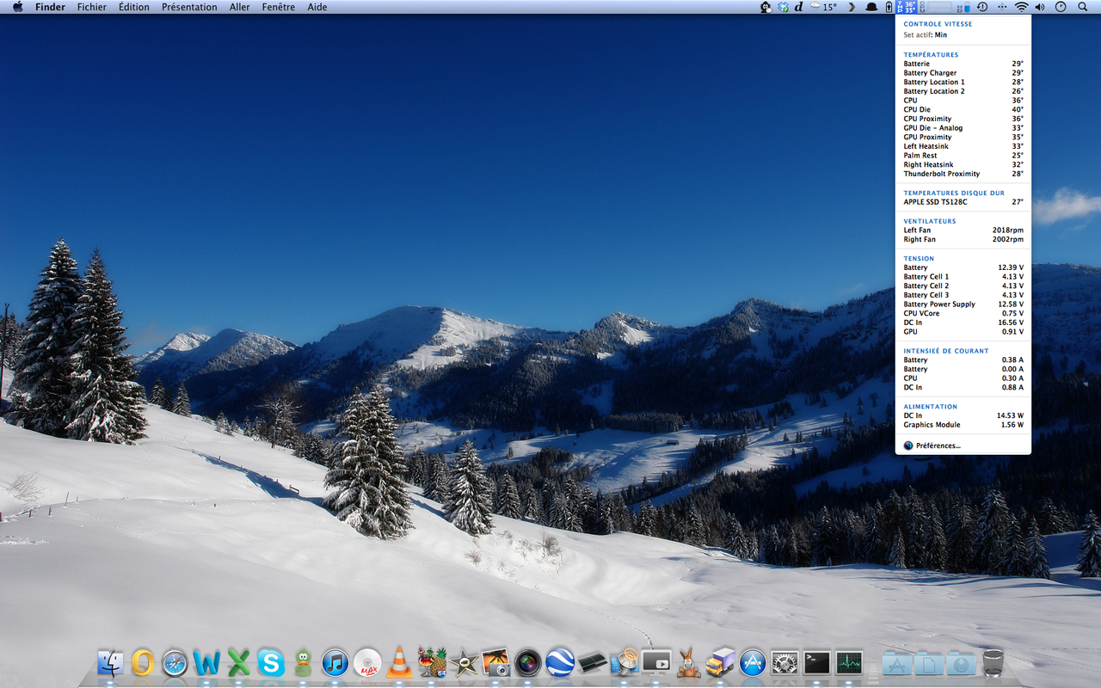Open Adium green duck icon
1101x688 pixels.
[x=302, y=662]
